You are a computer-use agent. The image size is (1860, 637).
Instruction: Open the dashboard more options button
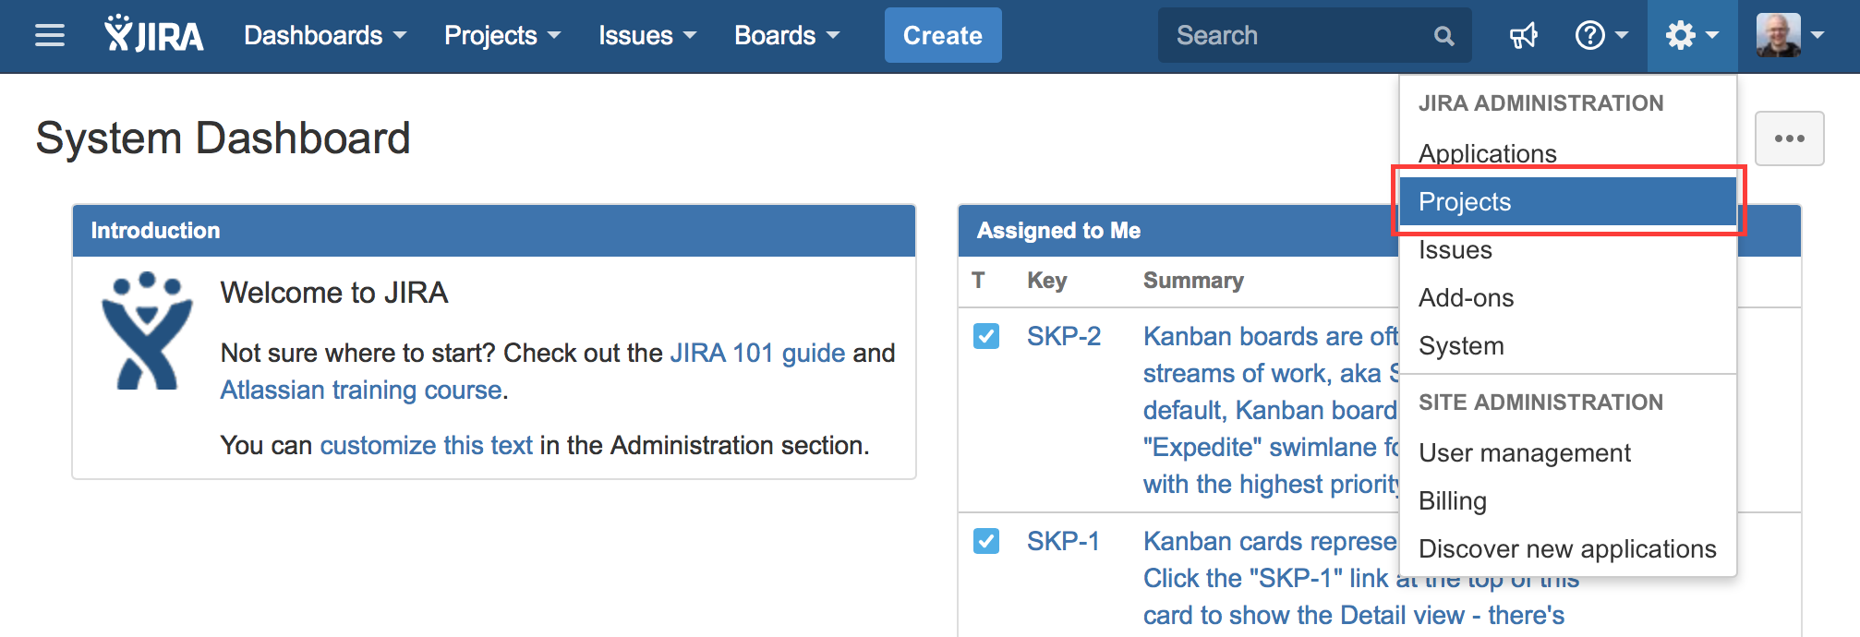[x=1789, y=138]
